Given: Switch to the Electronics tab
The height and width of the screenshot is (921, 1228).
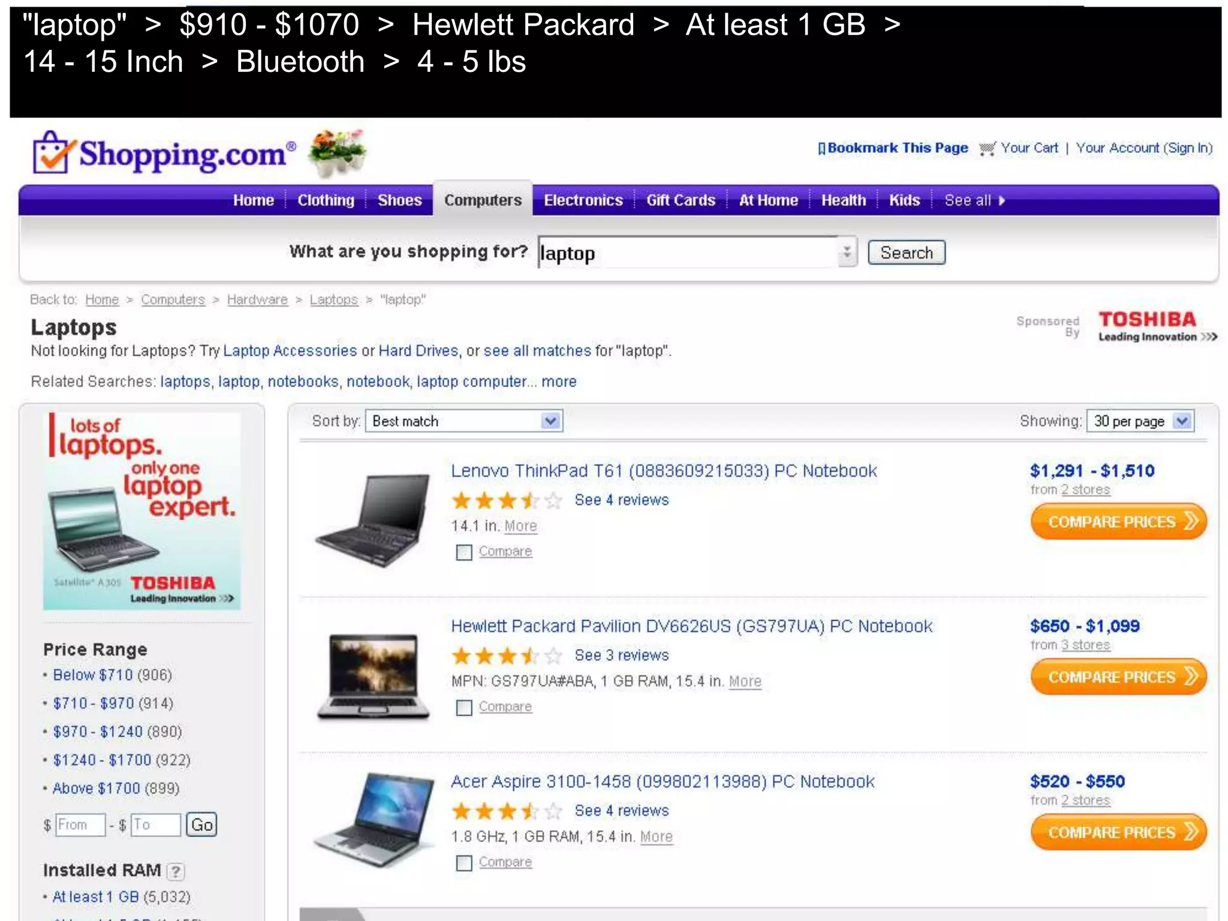Looking at the screenshot, I should tap(583, 200).
